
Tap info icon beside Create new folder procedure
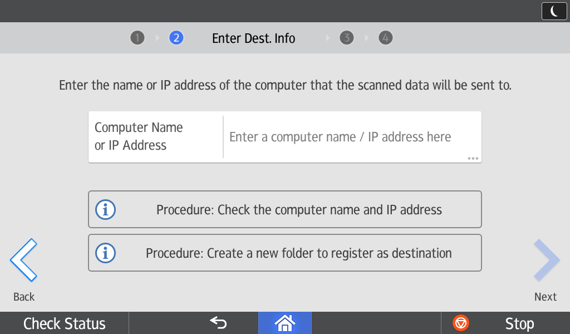tap(106, 253)
